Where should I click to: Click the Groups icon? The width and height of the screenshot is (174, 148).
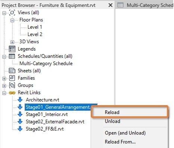(x=12, y=85)
